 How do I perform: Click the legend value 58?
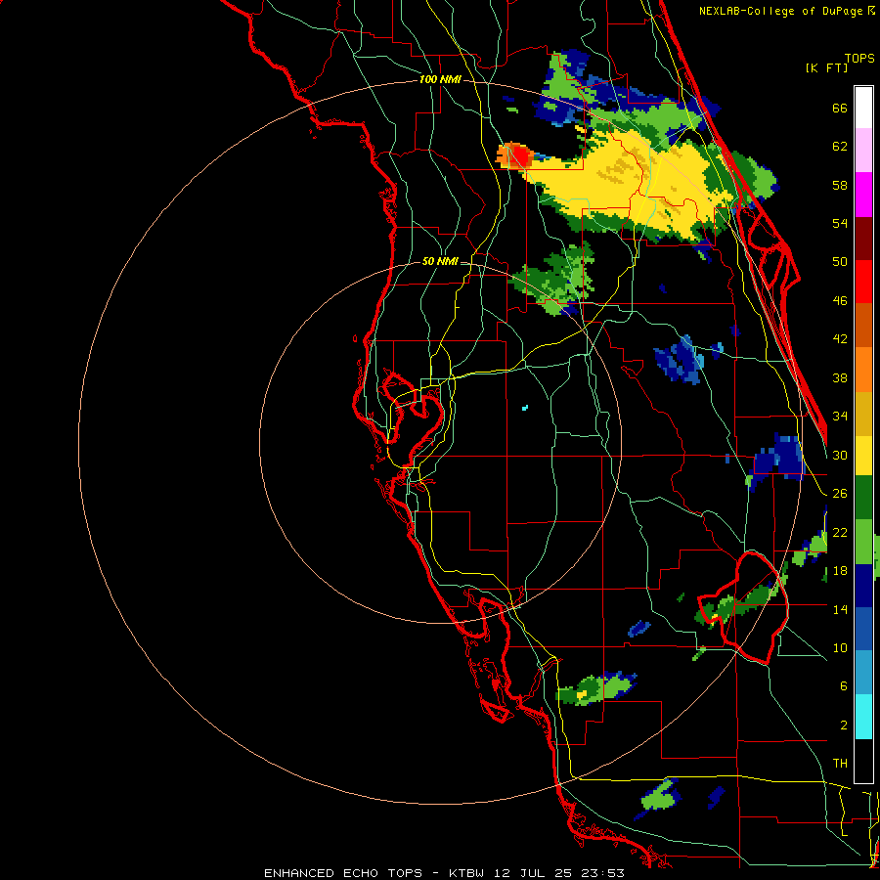(x=840, y=185)
